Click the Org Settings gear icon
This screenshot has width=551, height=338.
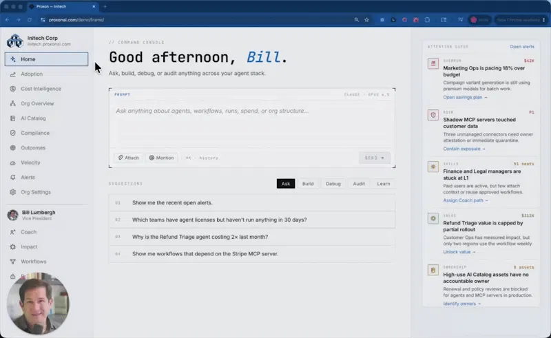[x=12, y=192]
